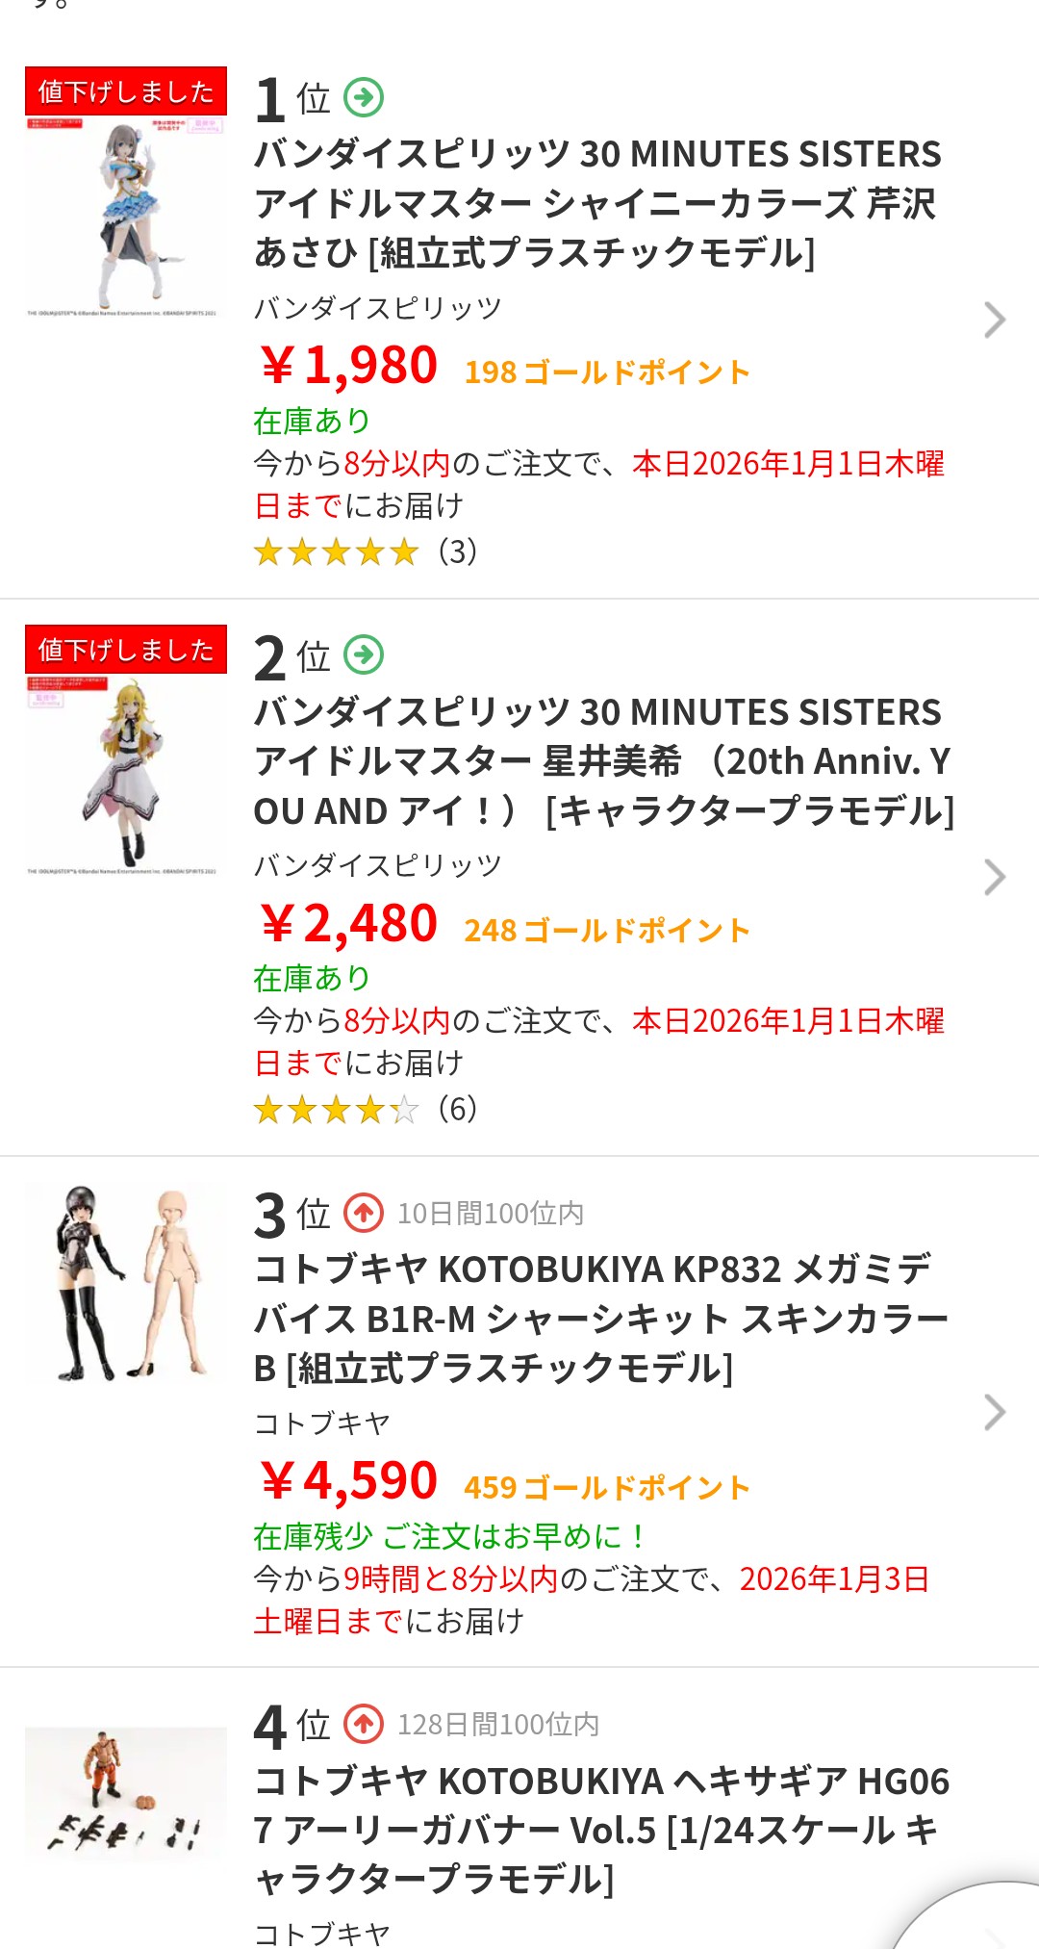Click the red rank-up arrow icon beside rank 3
The image size is (1039, 1949).
[x=364, y=1213]
